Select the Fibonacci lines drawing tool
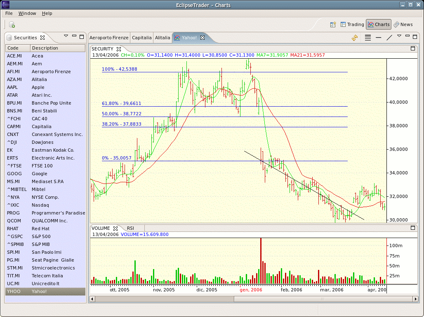The height and width of the screenshot is (317, 424). point(368,38)
